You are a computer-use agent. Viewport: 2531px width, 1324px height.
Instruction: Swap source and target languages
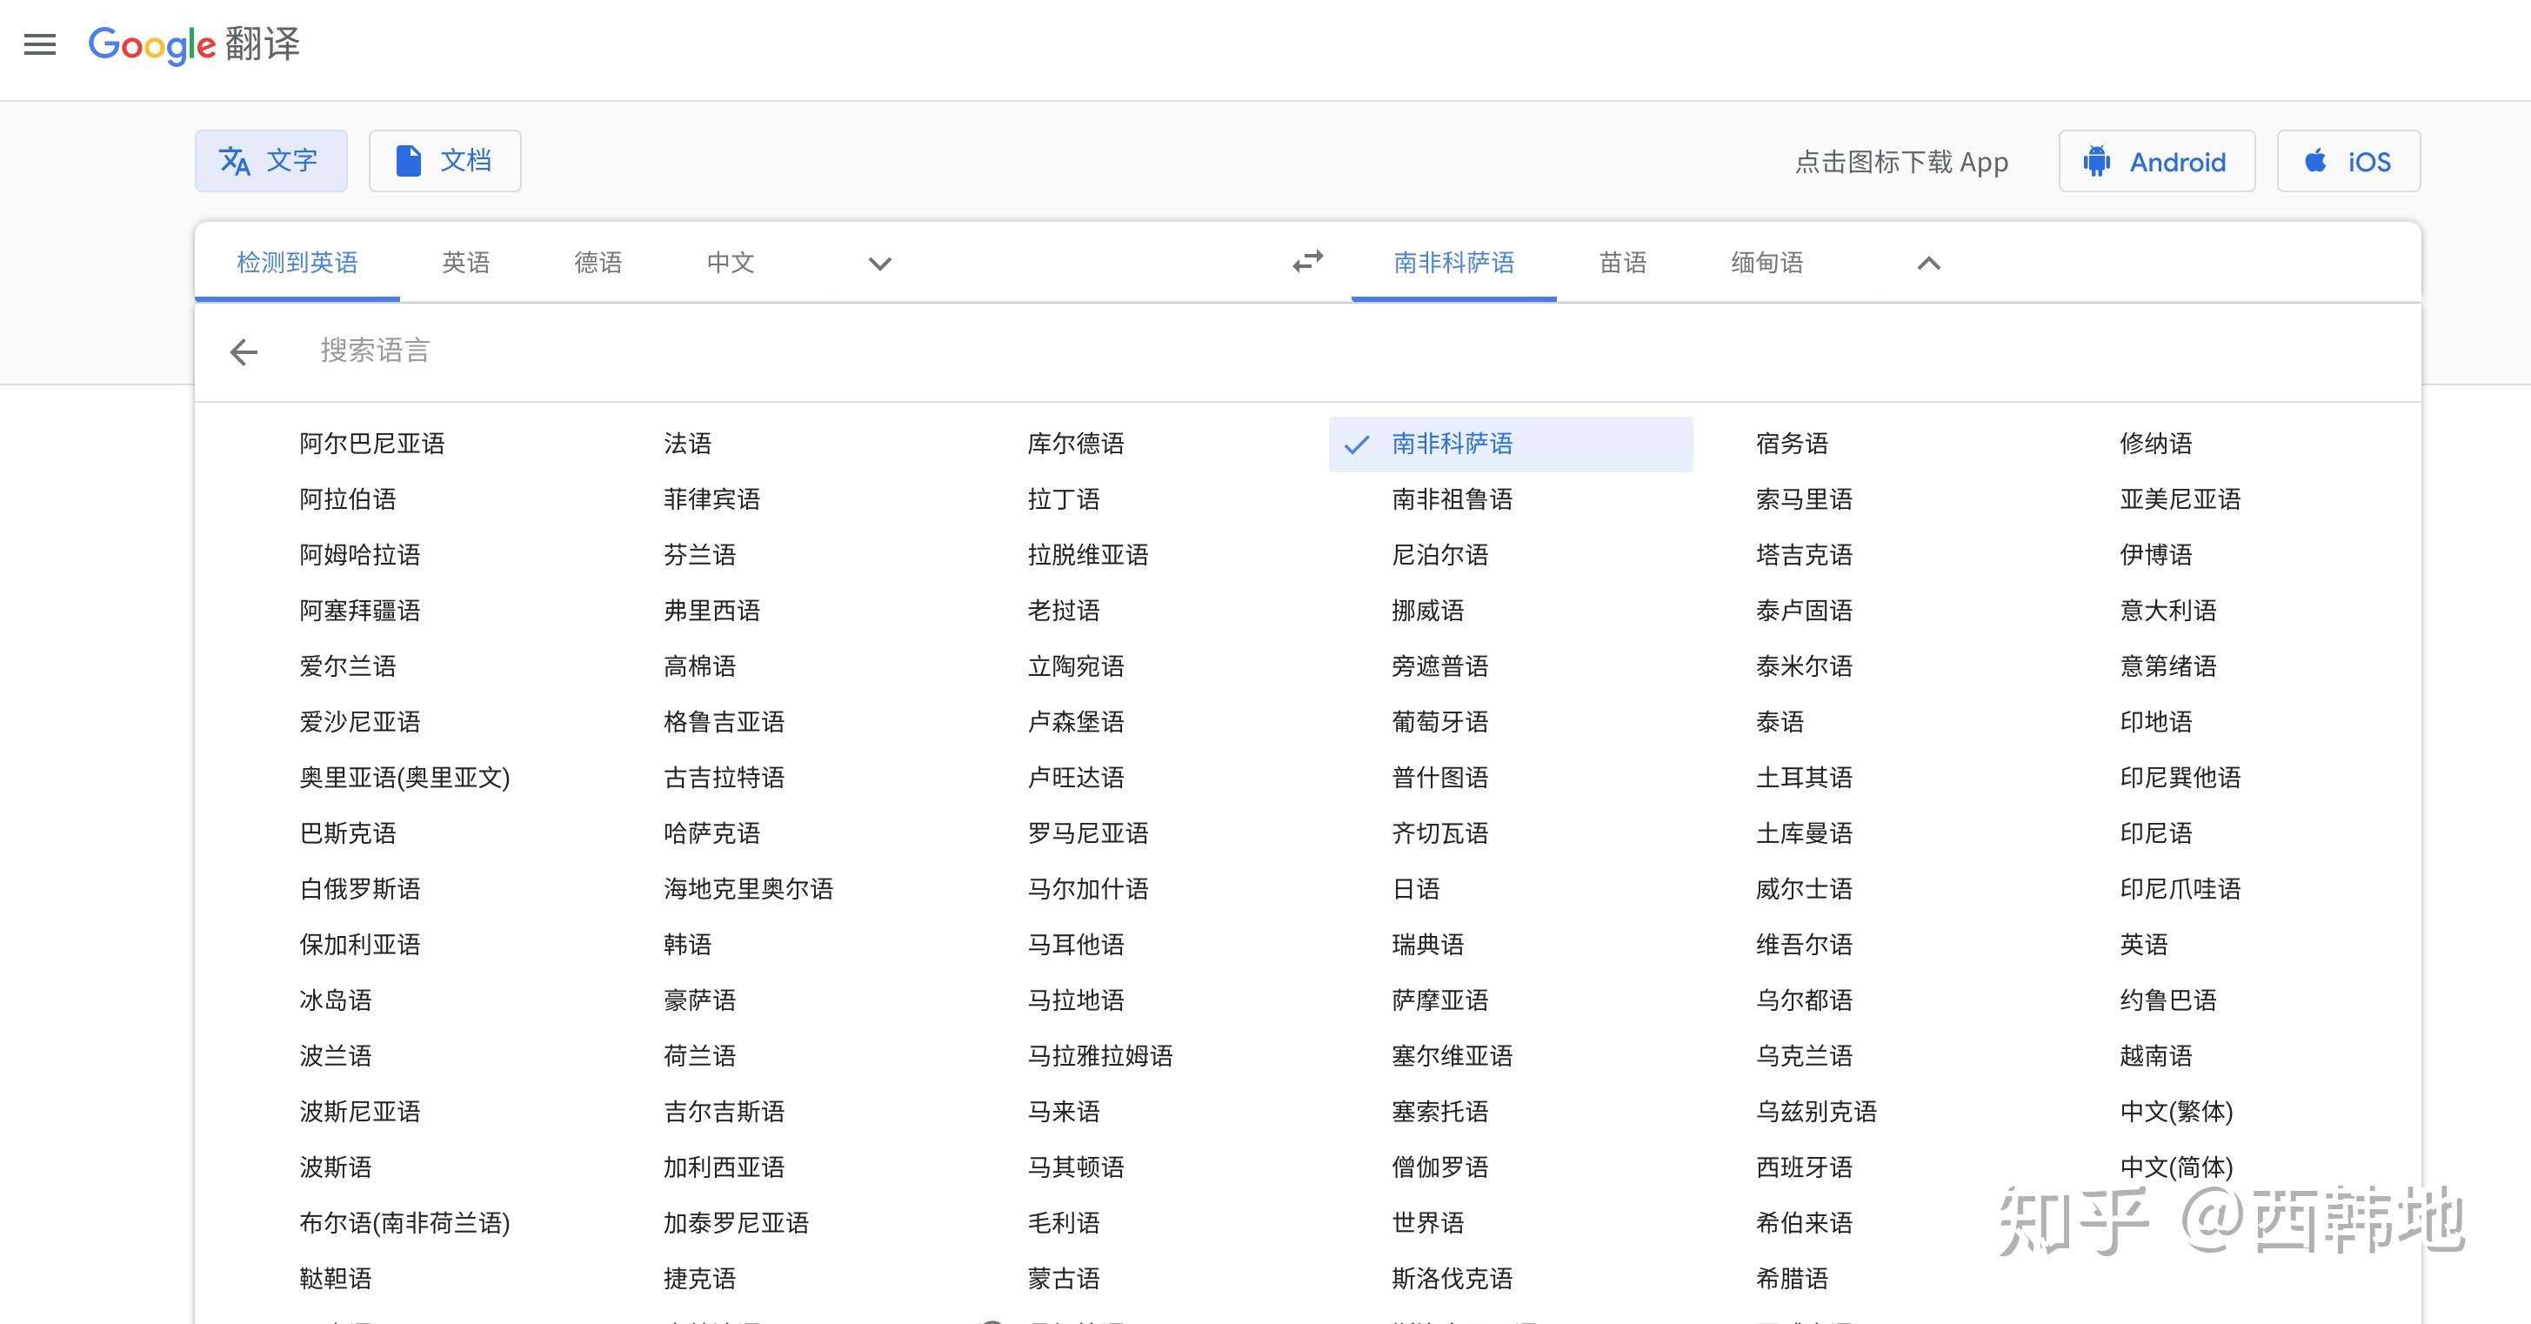pyautogui.click(x=1308, y=262)
